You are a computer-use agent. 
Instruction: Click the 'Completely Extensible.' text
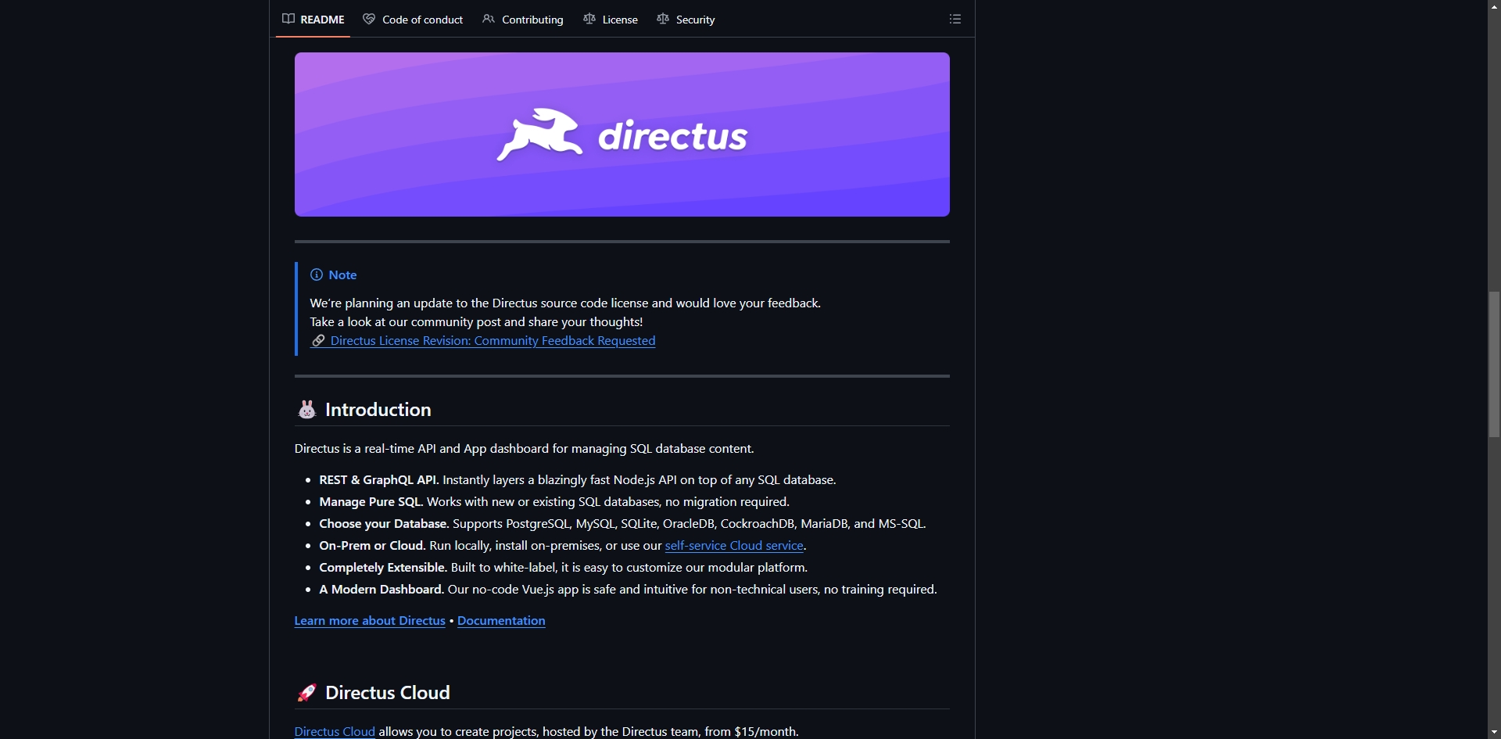tap(383, 568)
